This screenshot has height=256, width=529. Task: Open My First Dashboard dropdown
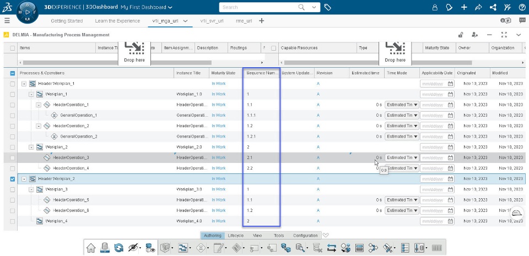click(147, 7)
